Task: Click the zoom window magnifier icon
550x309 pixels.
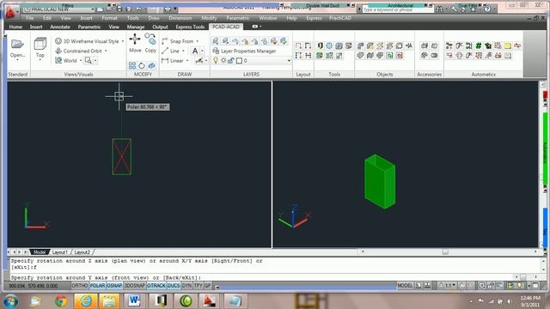Action: (x=88, y=60)
